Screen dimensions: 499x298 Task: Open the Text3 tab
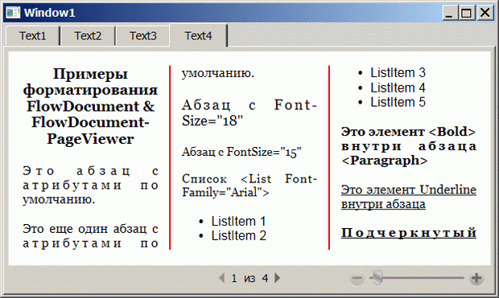(x=143, y=36)
